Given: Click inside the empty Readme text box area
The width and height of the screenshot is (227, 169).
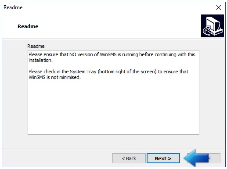Looking at the screenshot, I should coord(113,107).
